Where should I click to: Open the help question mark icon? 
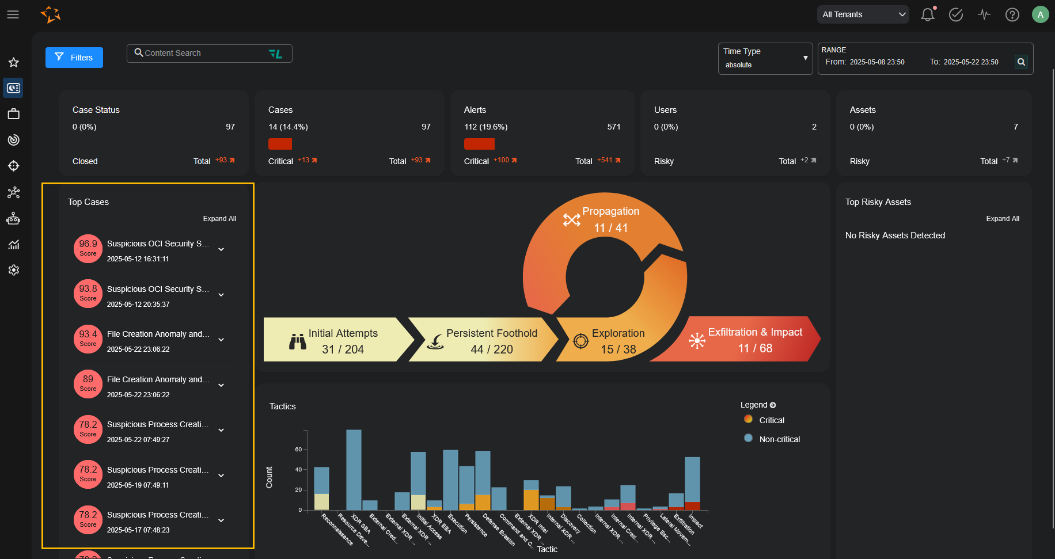1012,14
